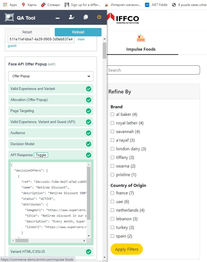Click check icon on Valid Experience, Variant and Guest row
207x262 pixels.
89,122
